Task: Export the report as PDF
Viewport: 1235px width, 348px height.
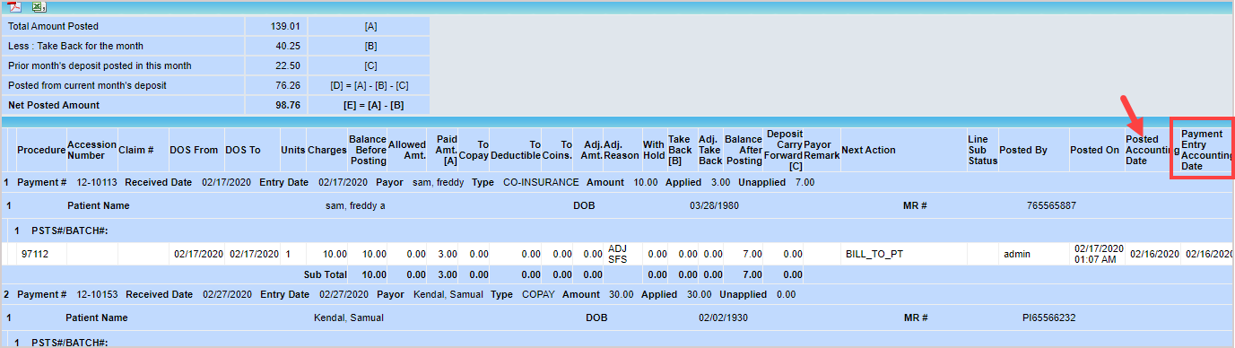Action: pos(15,6)
